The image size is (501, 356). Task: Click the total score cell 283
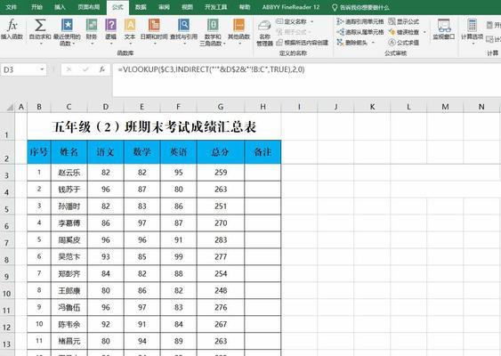point(221,240)
